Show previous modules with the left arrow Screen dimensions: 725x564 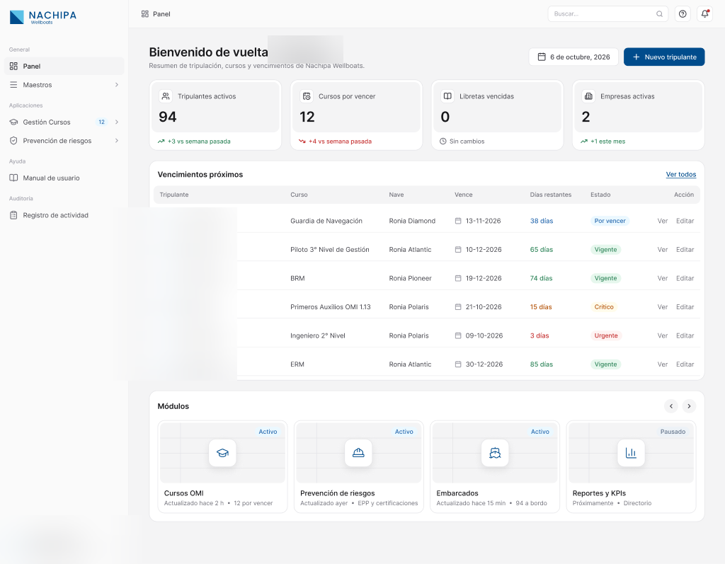click(x=671, y=406)
